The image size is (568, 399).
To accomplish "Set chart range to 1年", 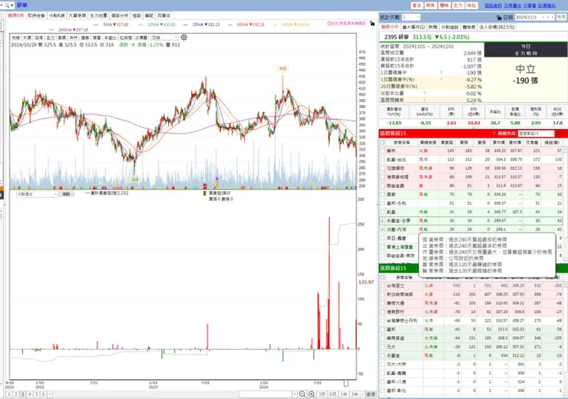I will pyautogui.click(x=343, y=394).
